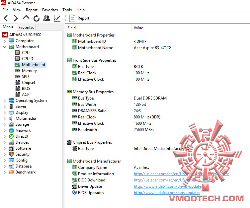The height and width of the screenshot is (208, 250).
Task: Open the Tools menu
Action: (x=67, y=10)
